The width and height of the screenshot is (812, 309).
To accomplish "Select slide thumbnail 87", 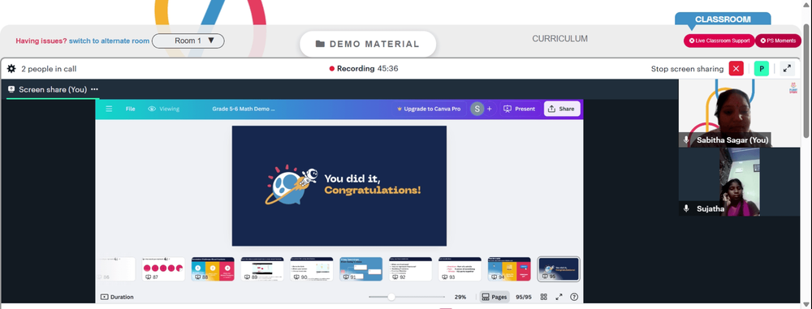I will coord(163,269).
